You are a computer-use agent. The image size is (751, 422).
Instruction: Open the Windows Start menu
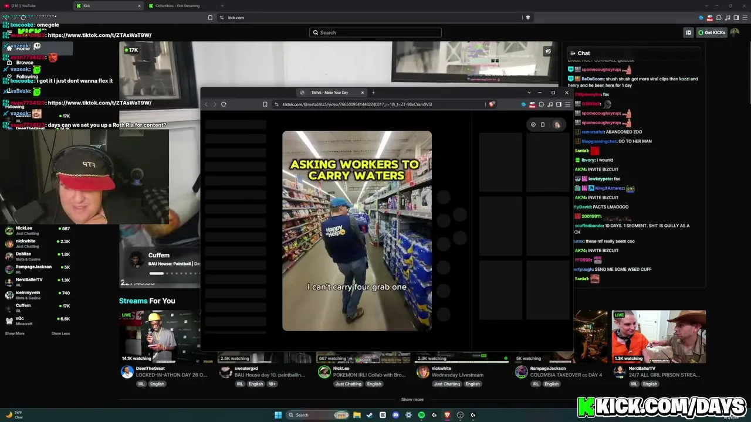pyautogui.click(x=278, y=415)
